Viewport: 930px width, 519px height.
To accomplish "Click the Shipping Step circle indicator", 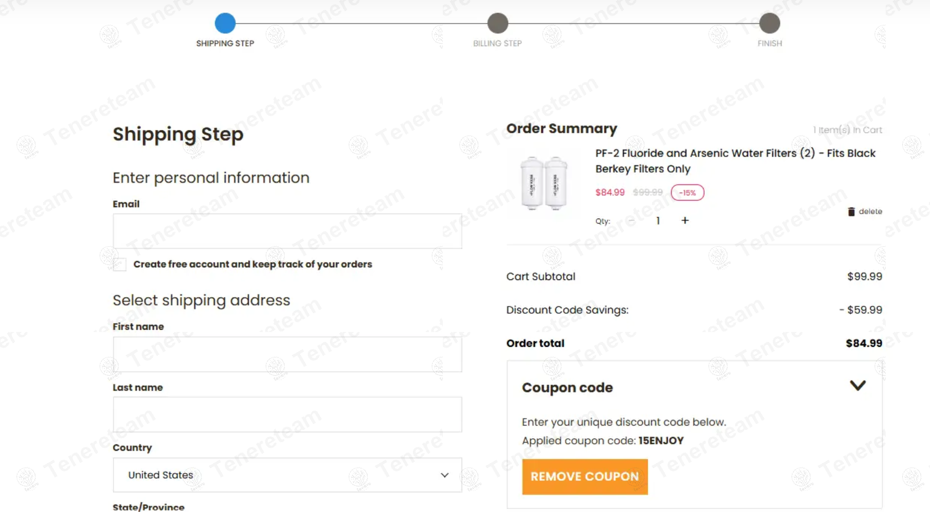I will [225, 23].
